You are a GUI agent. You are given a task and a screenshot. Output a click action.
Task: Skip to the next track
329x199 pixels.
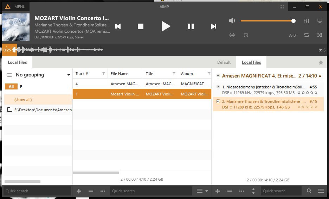tap(213, 26)
